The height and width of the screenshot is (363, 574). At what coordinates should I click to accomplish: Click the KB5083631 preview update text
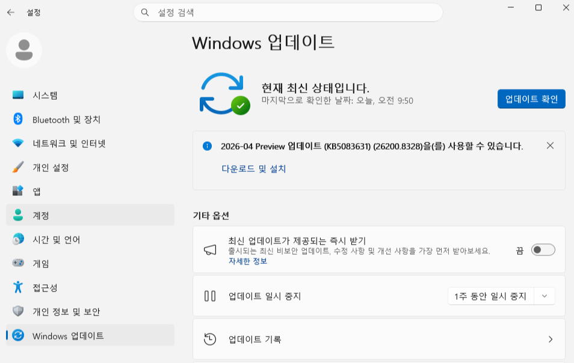click(x=372, y=146)
